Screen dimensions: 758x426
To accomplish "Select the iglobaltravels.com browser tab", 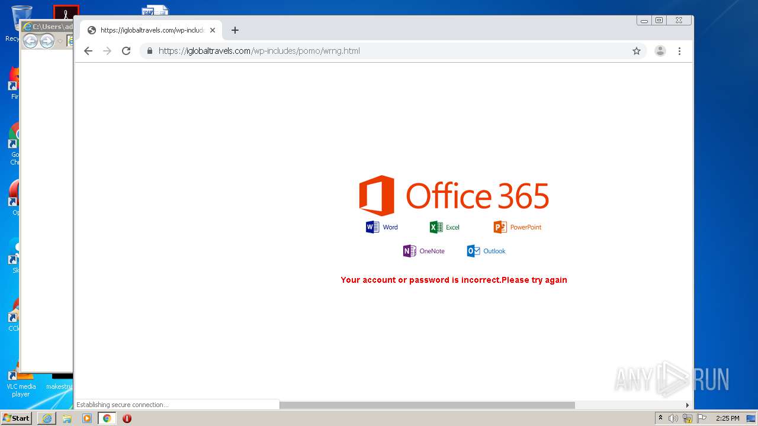I will [x=152, y=30].
